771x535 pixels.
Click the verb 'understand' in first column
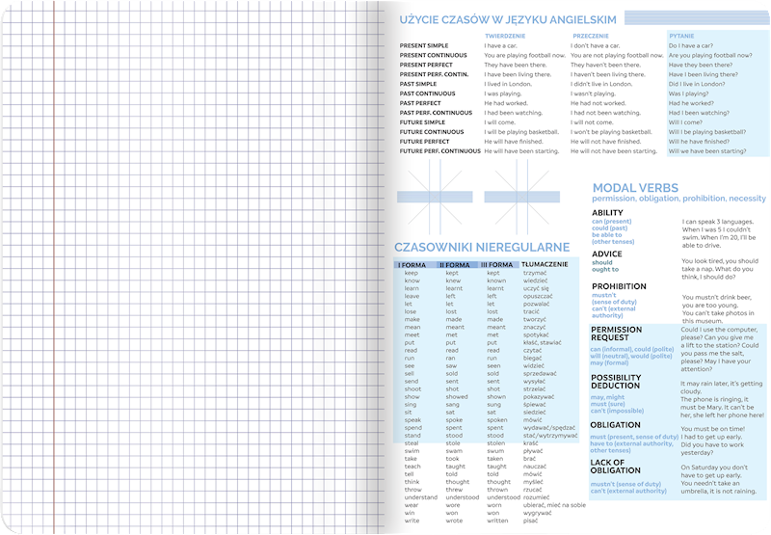tap(420, 497)
